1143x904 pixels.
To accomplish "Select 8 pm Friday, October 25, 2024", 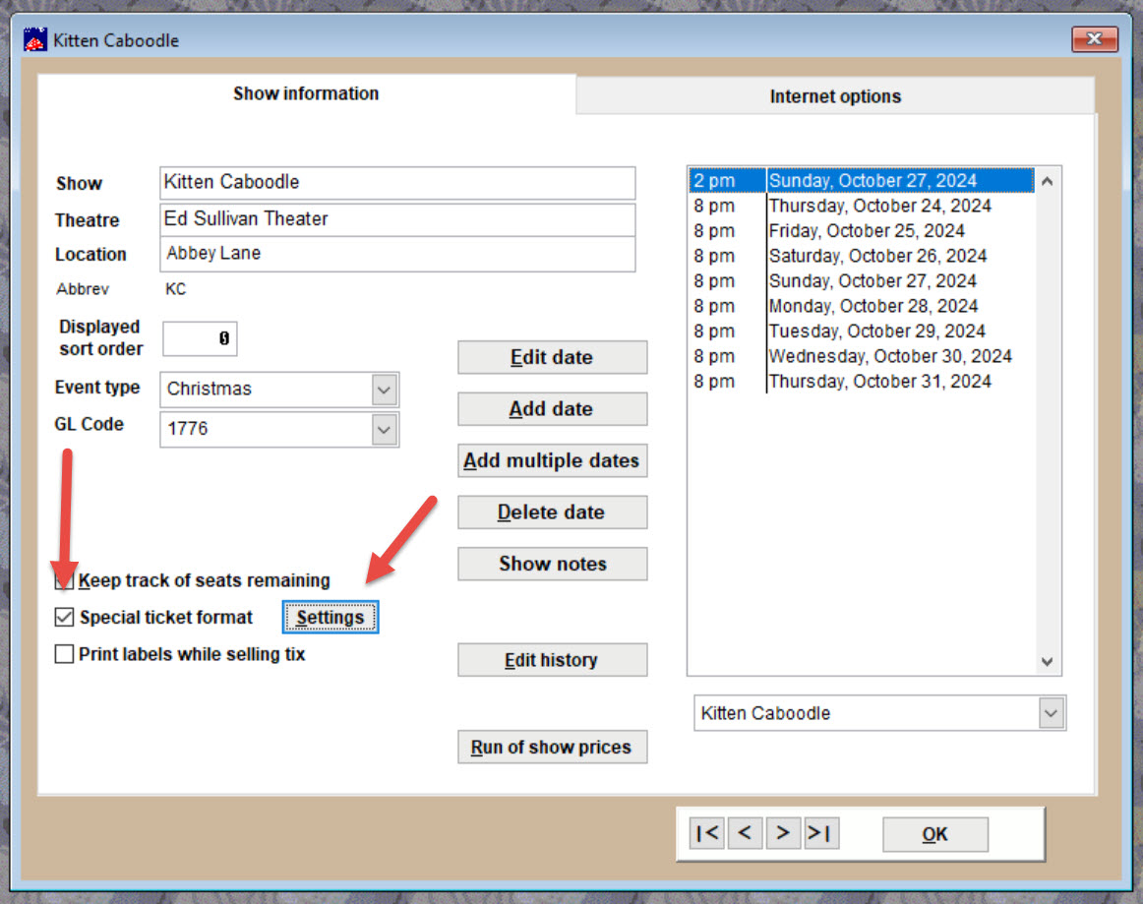I will (862, 230).
